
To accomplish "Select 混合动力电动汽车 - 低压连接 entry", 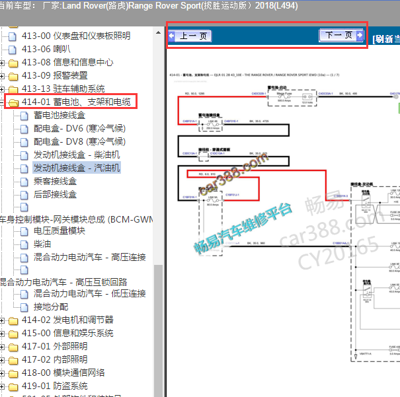I will coord(89,294).
